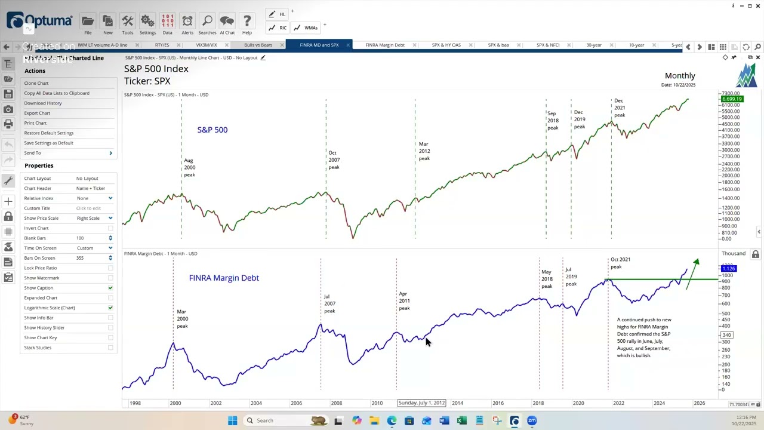
Task: Click the padlock icon in left sidebar
Action: tap(8, 217)
